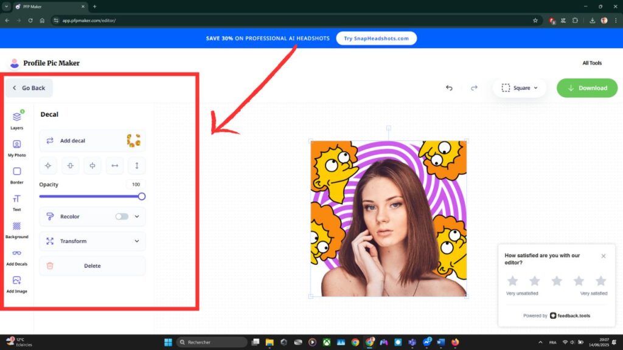Open the browser extensions icon
The height and width of the screenshot is (350, 623).
pos(575,20)
